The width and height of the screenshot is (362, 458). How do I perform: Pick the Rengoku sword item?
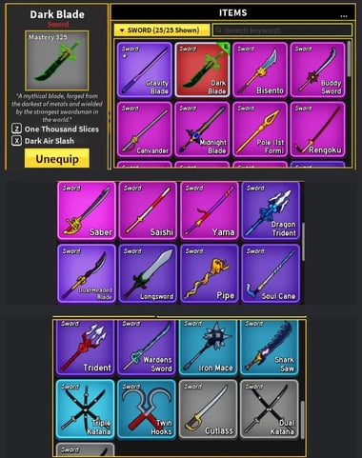point(317,129)
